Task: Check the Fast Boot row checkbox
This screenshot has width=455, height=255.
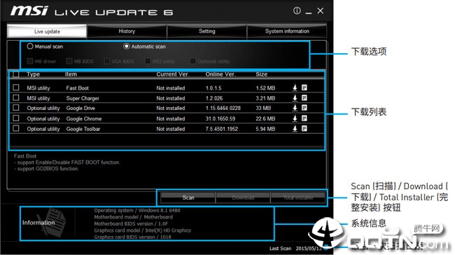Action: pos(16,88)
